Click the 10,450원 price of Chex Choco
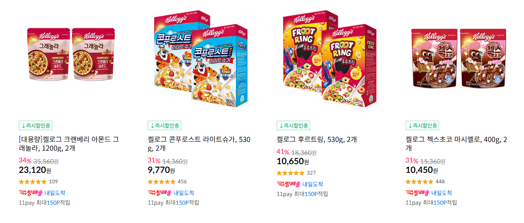 (x=422, y=170)
